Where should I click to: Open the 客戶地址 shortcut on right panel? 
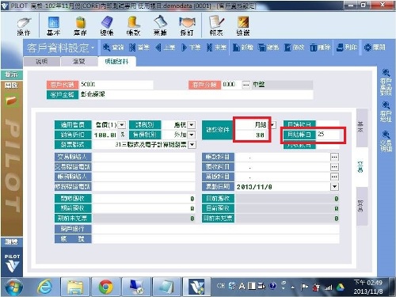point(386,112)
